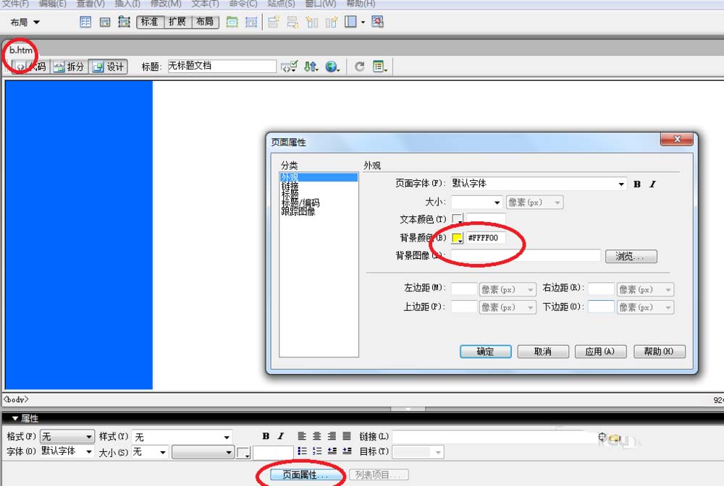Open the frames icon dropdown arrow

point(363,22)
